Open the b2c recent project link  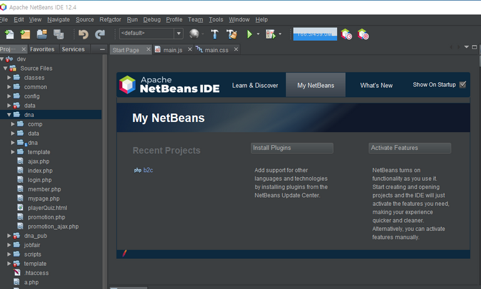coord(148,170)
